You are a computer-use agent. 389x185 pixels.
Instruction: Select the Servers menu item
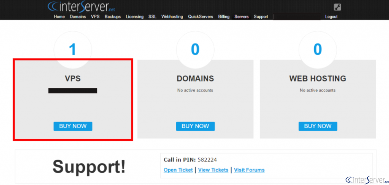(241, 17)
